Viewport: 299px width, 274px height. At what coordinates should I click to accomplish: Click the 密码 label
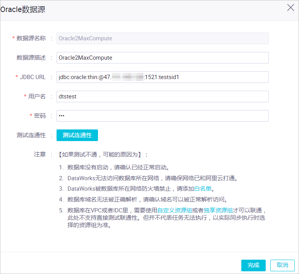coord(40,115)
